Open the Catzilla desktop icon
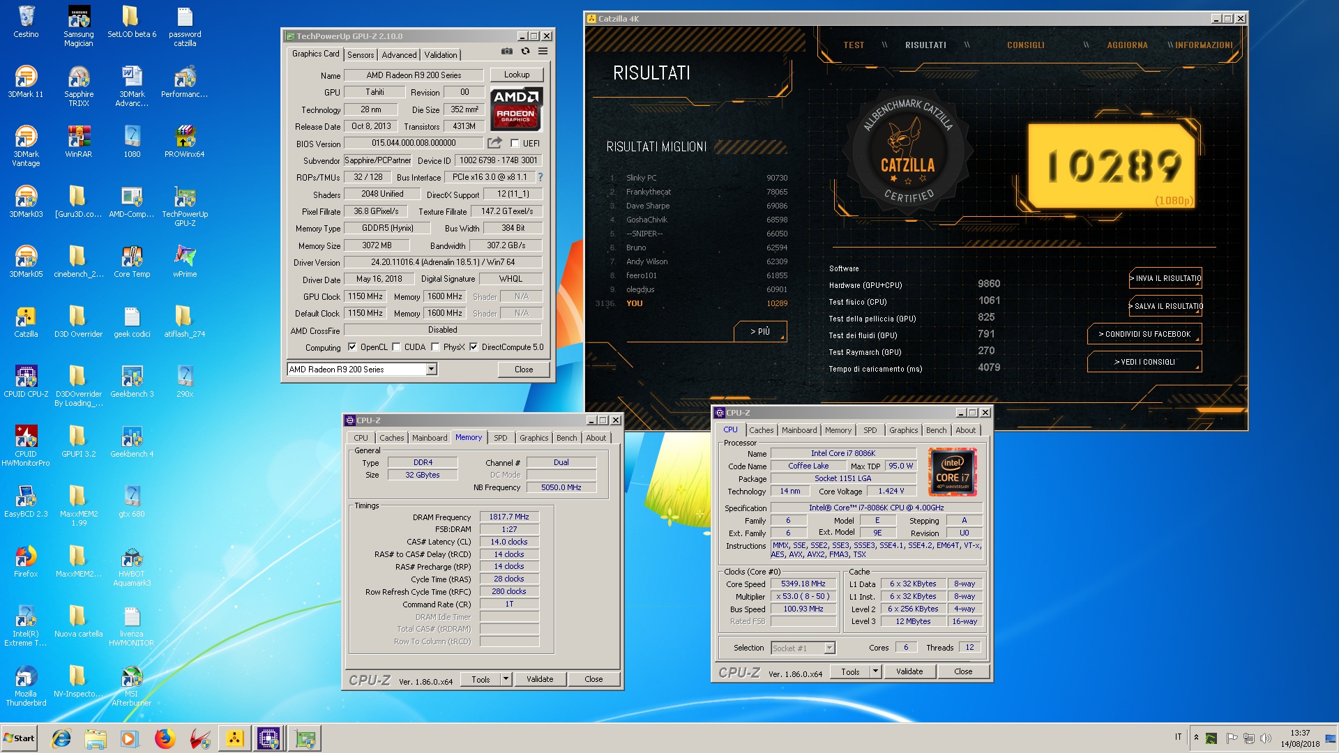The height and width of the screenshot is (753, 1339). (26, 321)
